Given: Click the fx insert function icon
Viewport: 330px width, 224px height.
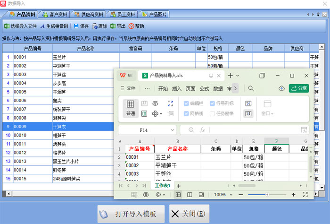Looking at the screenshot, I should 202,130.
